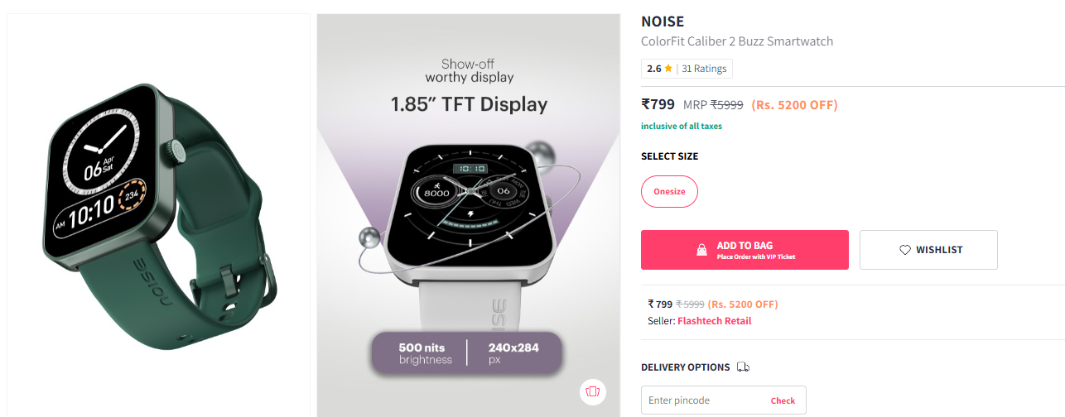Viewport: 1065px width, 417px height.
Task: Click the ColorFit Caliber 2 Buzz Smartwatch title
Action: pyautogui.click(x=737, y=41)
